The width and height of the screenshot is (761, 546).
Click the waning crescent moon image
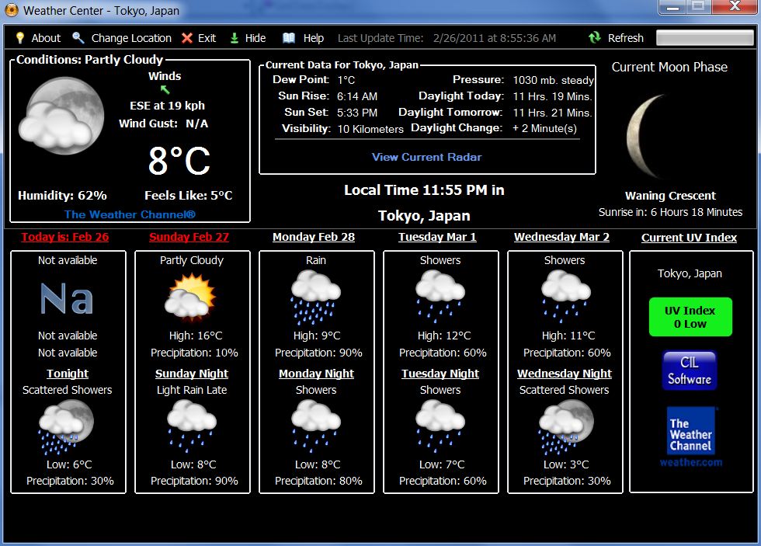pos(649,137)
